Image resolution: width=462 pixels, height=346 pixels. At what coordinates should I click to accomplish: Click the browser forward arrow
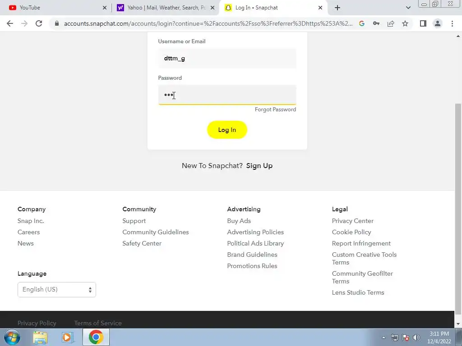(24, 23)
